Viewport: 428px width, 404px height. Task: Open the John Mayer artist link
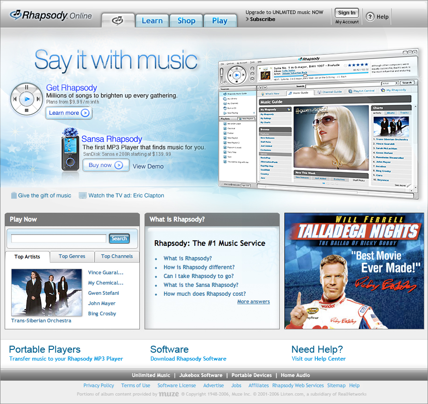coord(102,304)
